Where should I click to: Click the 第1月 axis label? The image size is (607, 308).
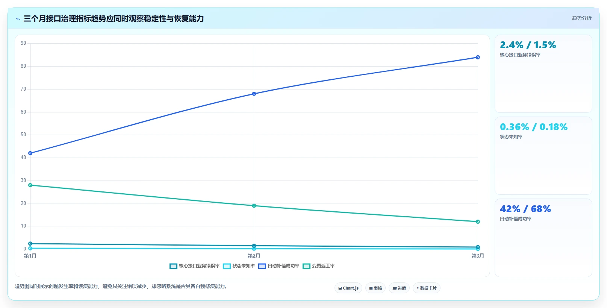(x=30, y=256)
